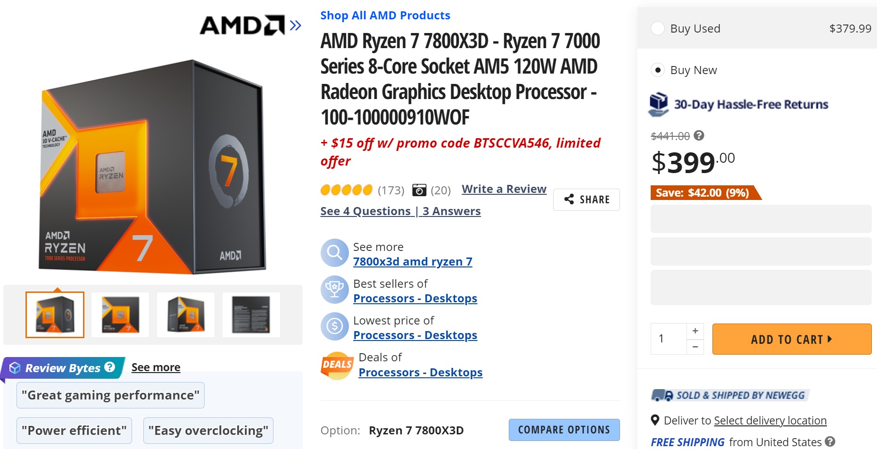Click the AMD brand logo

pyautogui.click(x=242, y=25)
